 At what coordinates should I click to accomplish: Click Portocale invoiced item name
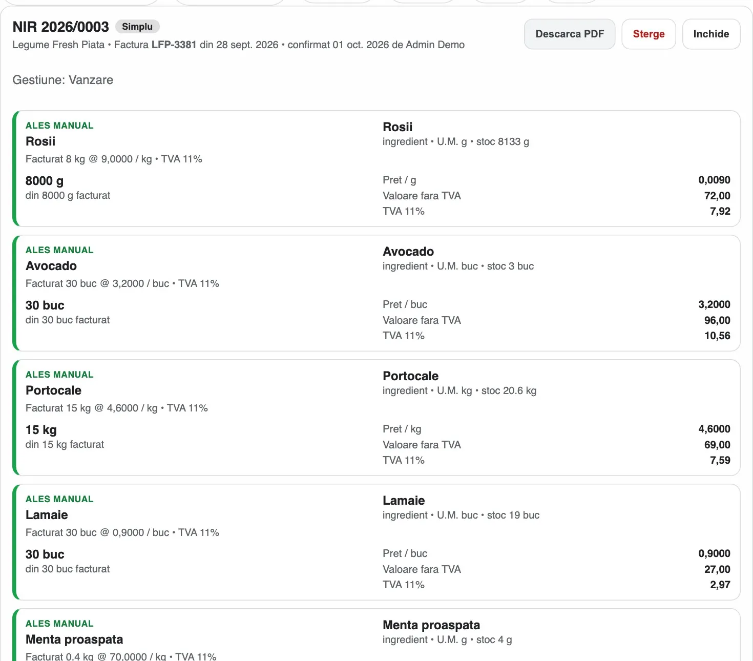point(53,390)
